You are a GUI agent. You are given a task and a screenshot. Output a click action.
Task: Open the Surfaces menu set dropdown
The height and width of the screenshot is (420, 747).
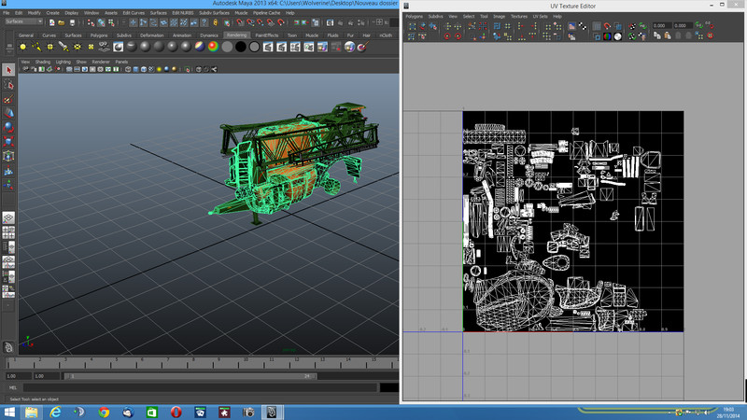22,21
